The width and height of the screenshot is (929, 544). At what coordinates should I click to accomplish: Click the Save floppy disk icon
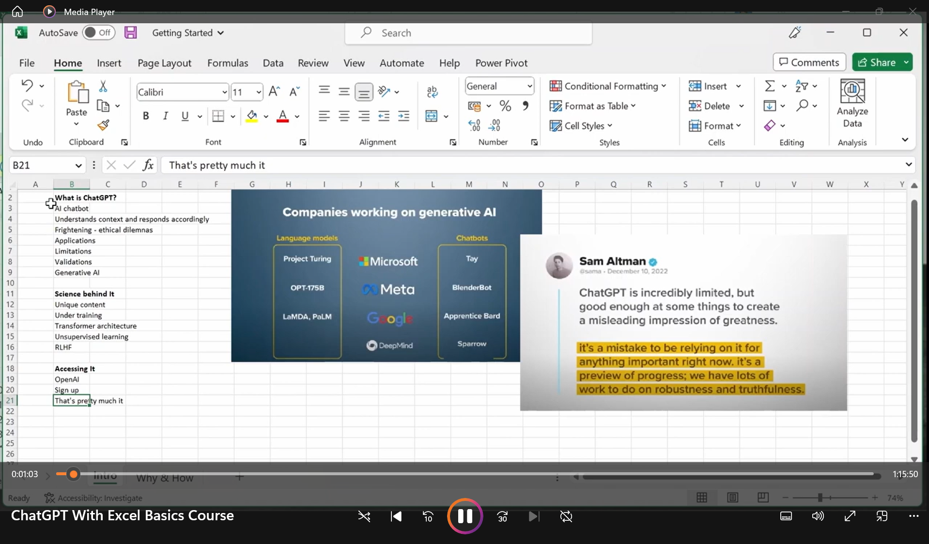[x=130, y=33]
